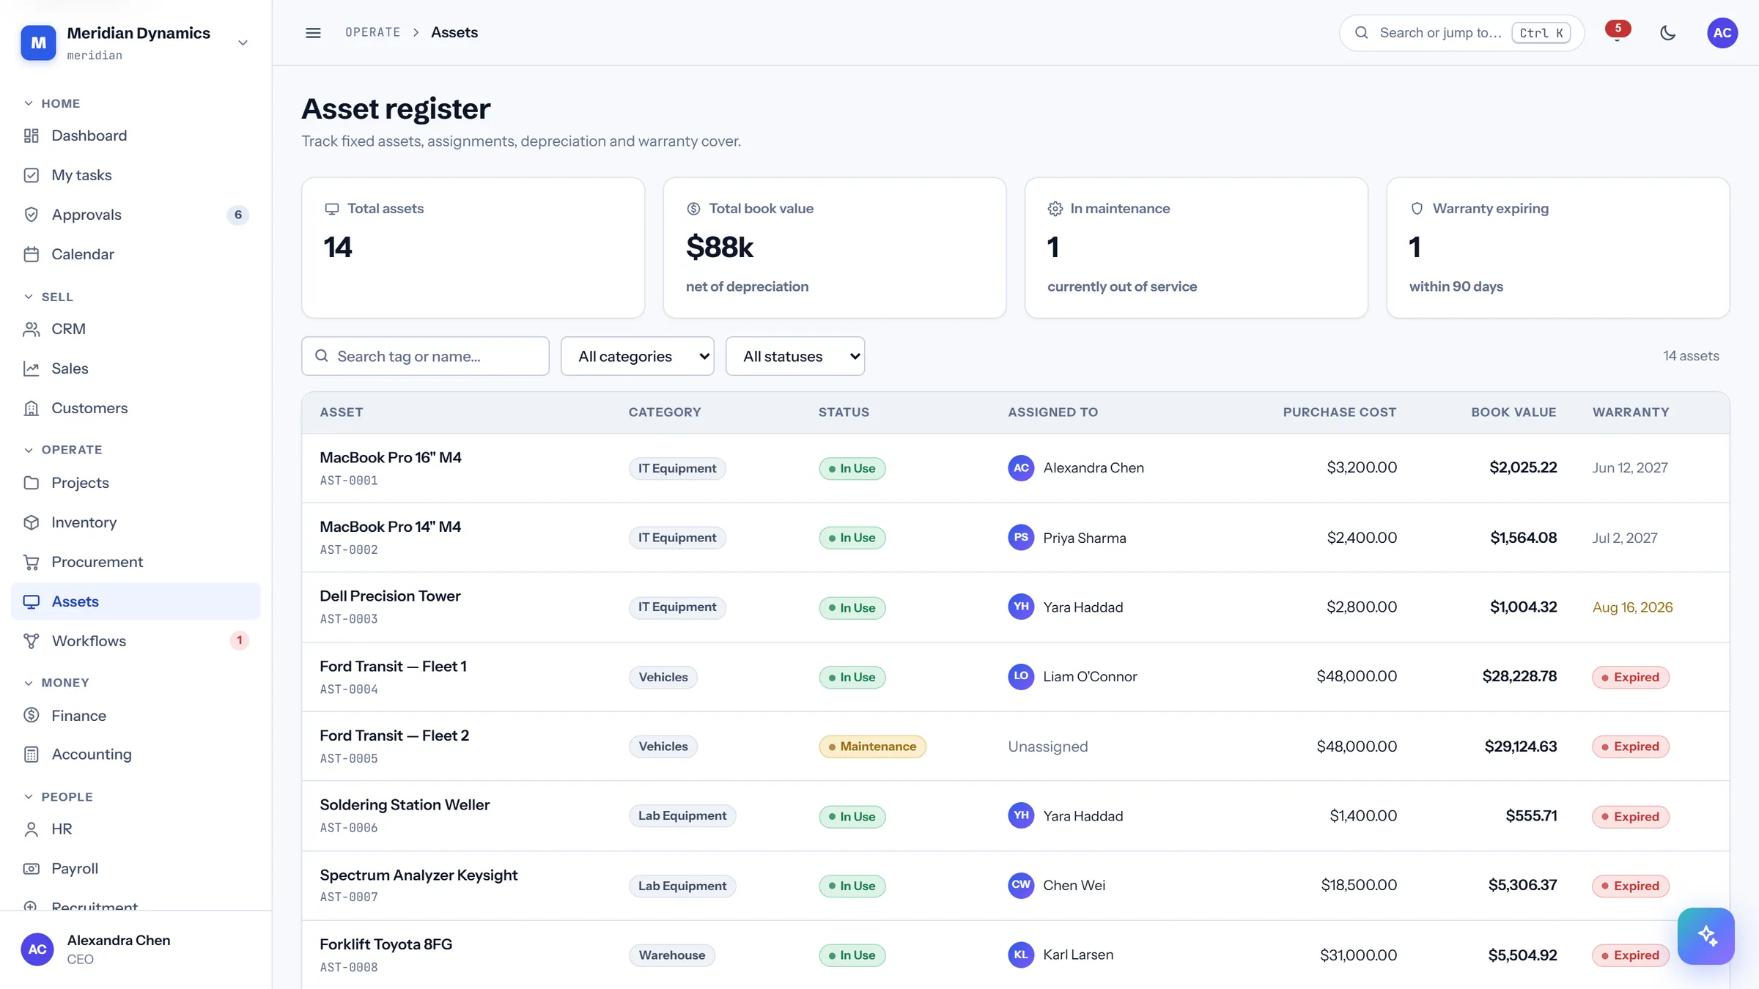Click the Projects folder icon
Viewport: 1759px width, 989px height.
(32, 483)
